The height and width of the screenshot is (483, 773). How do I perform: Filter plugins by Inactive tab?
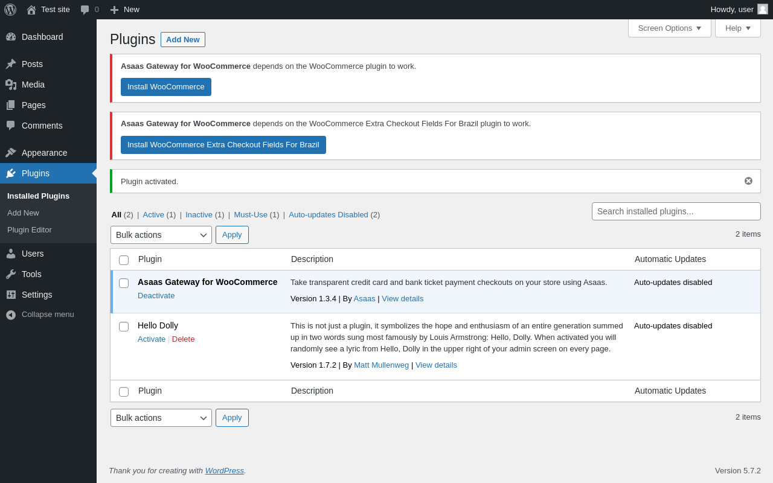pos(199,215)
